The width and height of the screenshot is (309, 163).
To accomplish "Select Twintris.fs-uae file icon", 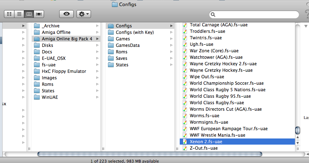I will pos(185,38).
